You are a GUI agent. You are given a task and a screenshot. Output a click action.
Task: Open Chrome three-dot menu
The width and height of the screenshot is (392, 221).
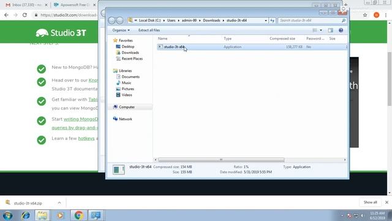point(386,15)
